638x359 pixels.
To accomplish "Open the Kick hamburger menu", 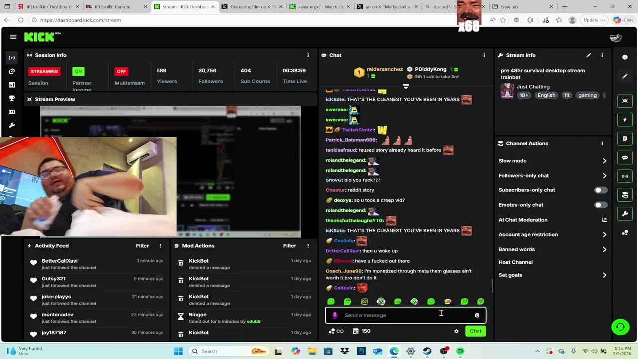I will coord(13,37).
